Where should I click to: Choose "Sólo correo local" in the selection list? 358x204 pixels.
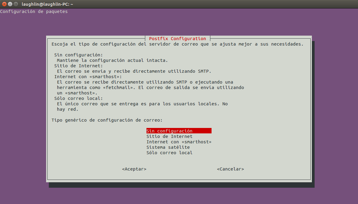(169, 153)
